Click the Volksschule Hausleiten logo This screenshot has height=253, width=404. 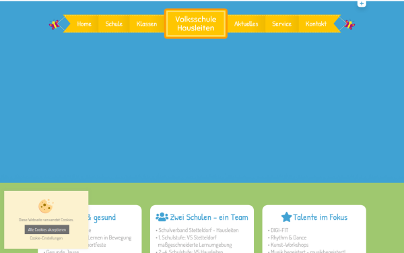pyautogui.click(x=196, y=24)
